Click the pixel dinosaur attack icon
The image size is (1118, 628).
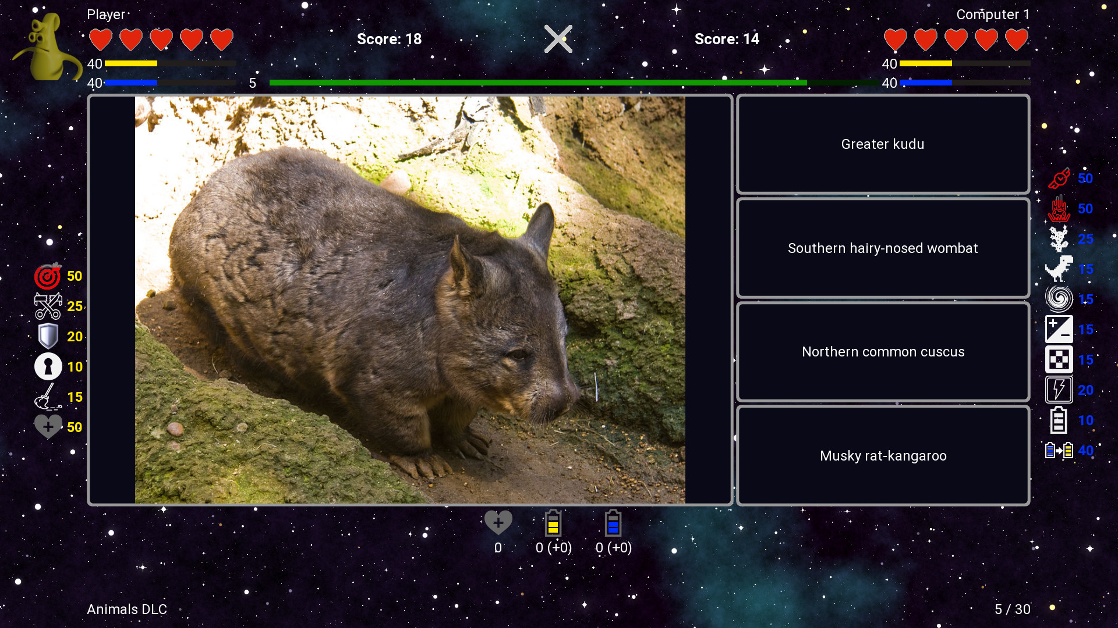coord(1060,269)
